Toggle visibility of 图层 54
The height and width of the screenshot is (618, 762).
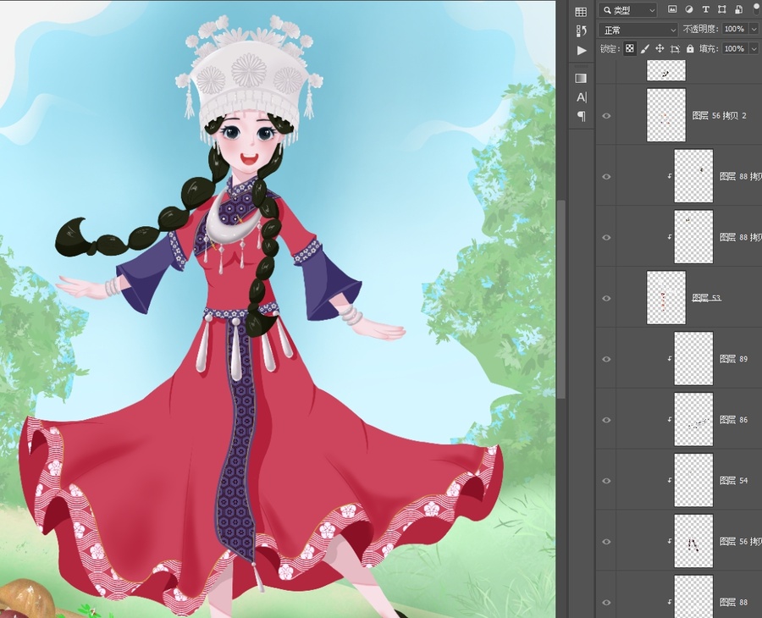coord(606,481)
